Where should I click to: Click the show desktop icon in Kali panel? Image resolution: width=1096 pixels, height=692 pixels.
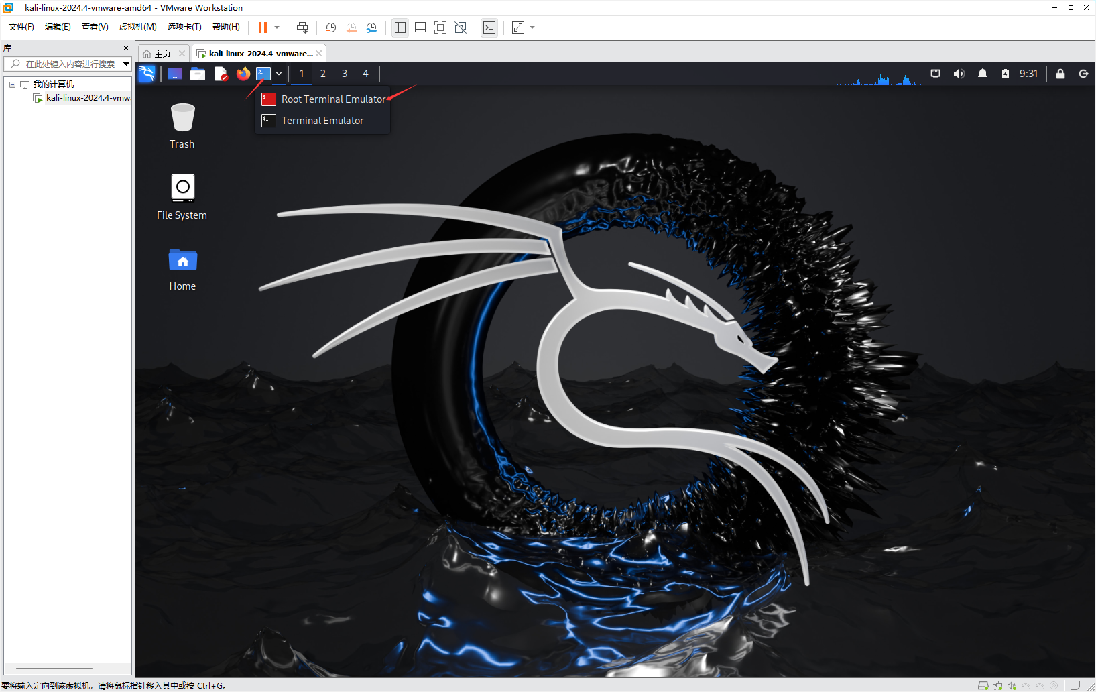click(175, 74)
